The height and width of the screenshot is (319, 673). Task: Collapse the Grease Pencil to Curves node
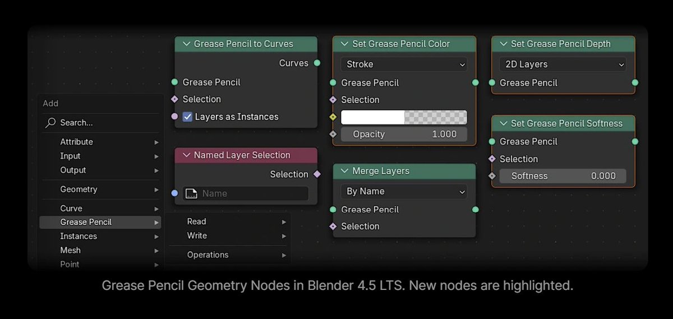[x=186, y=44]
